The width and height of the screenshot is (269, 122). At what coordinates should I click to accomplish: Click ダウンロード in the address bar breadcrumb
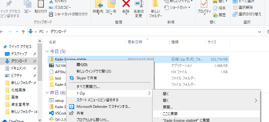pos(58,32)
